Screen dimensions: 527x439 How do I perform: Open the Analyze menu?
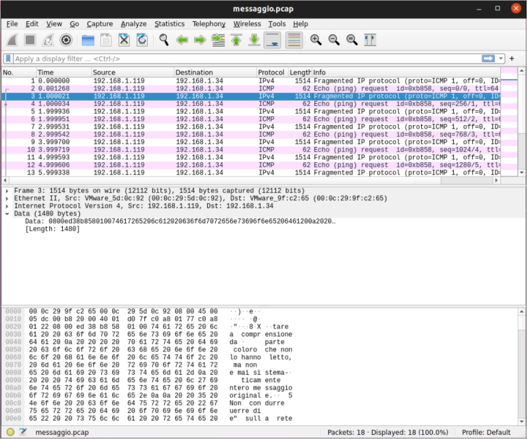(134, 24)
